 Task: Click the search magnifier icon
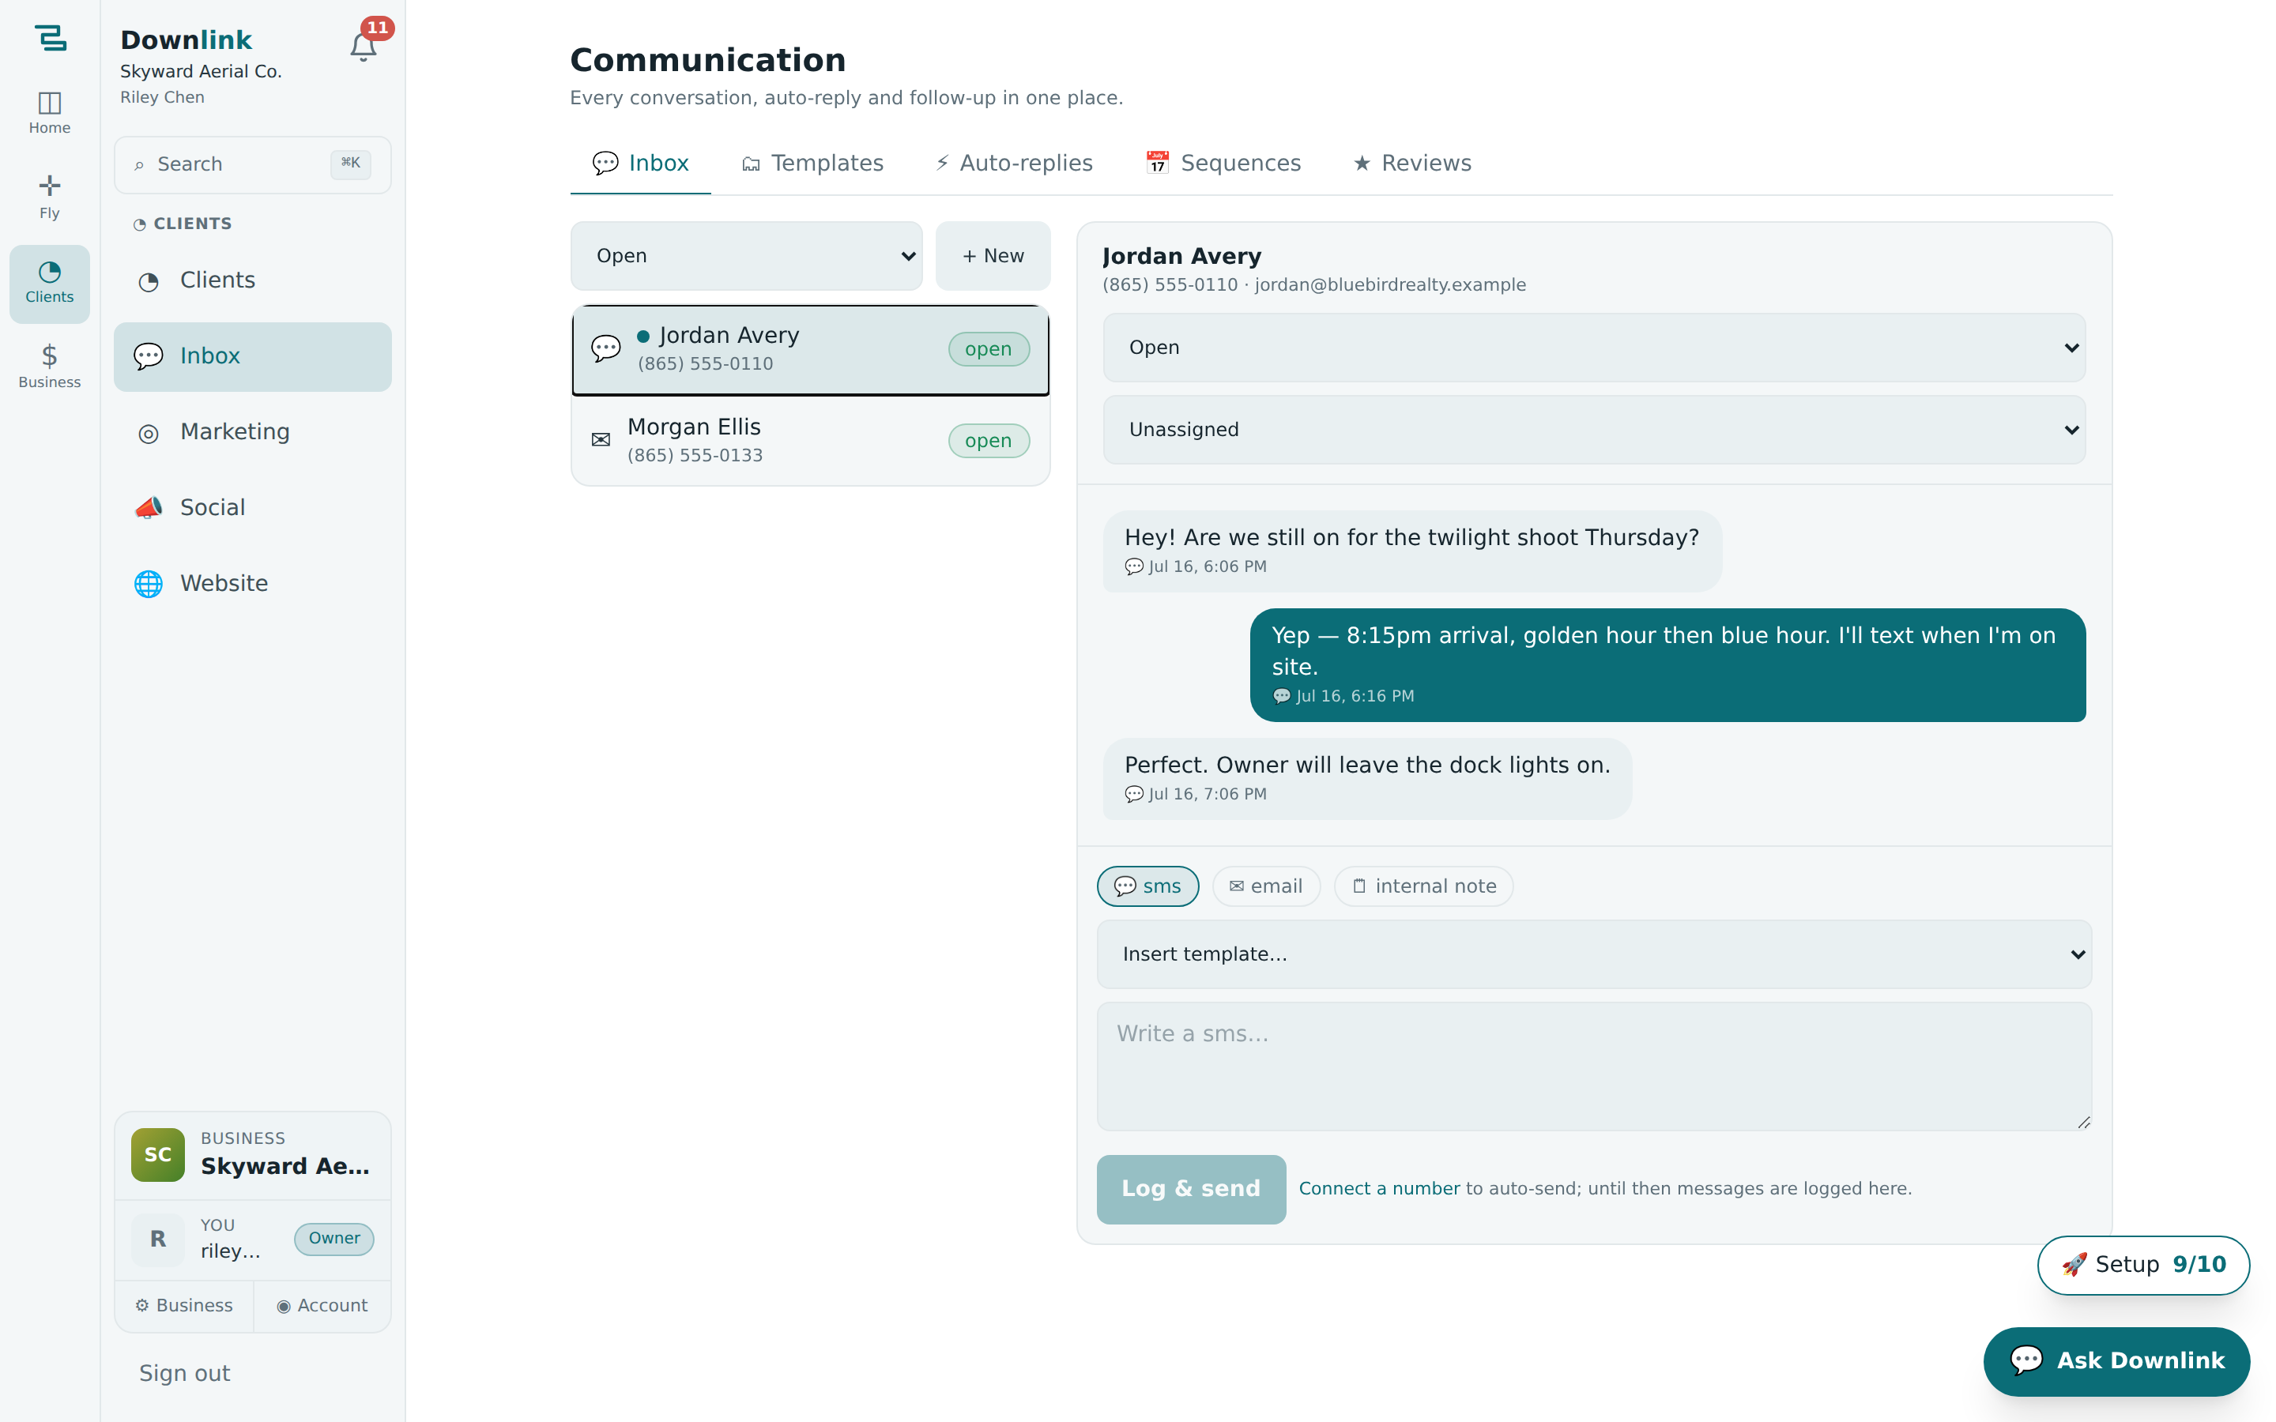click(x=139, y=166)
